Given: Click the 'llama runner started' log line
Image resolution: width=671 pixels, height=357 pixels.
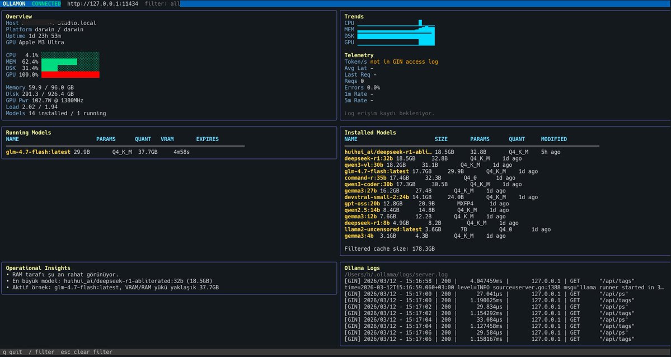Looking at the screenshot, I should tap(505, 287).
